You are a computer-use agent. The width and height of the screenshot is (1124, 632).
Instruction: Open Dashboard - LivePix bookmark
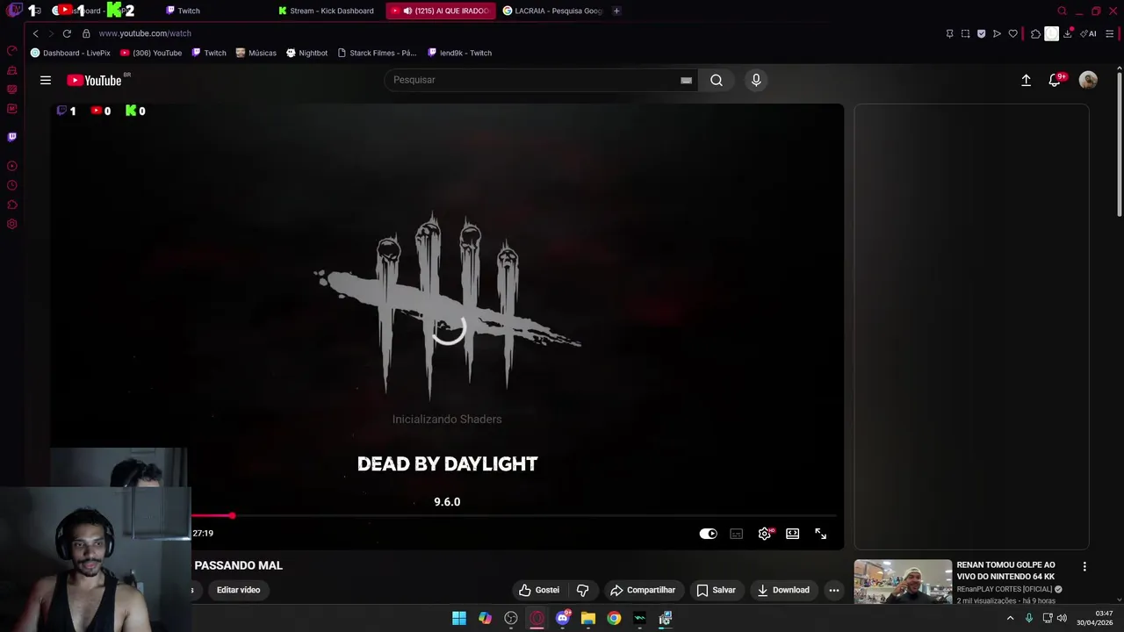click(x=70, y=53)
